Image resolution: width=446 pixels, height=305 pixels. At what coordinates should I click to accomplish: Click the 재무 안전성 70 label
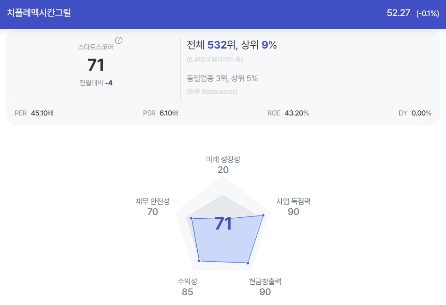coord(152,206)
